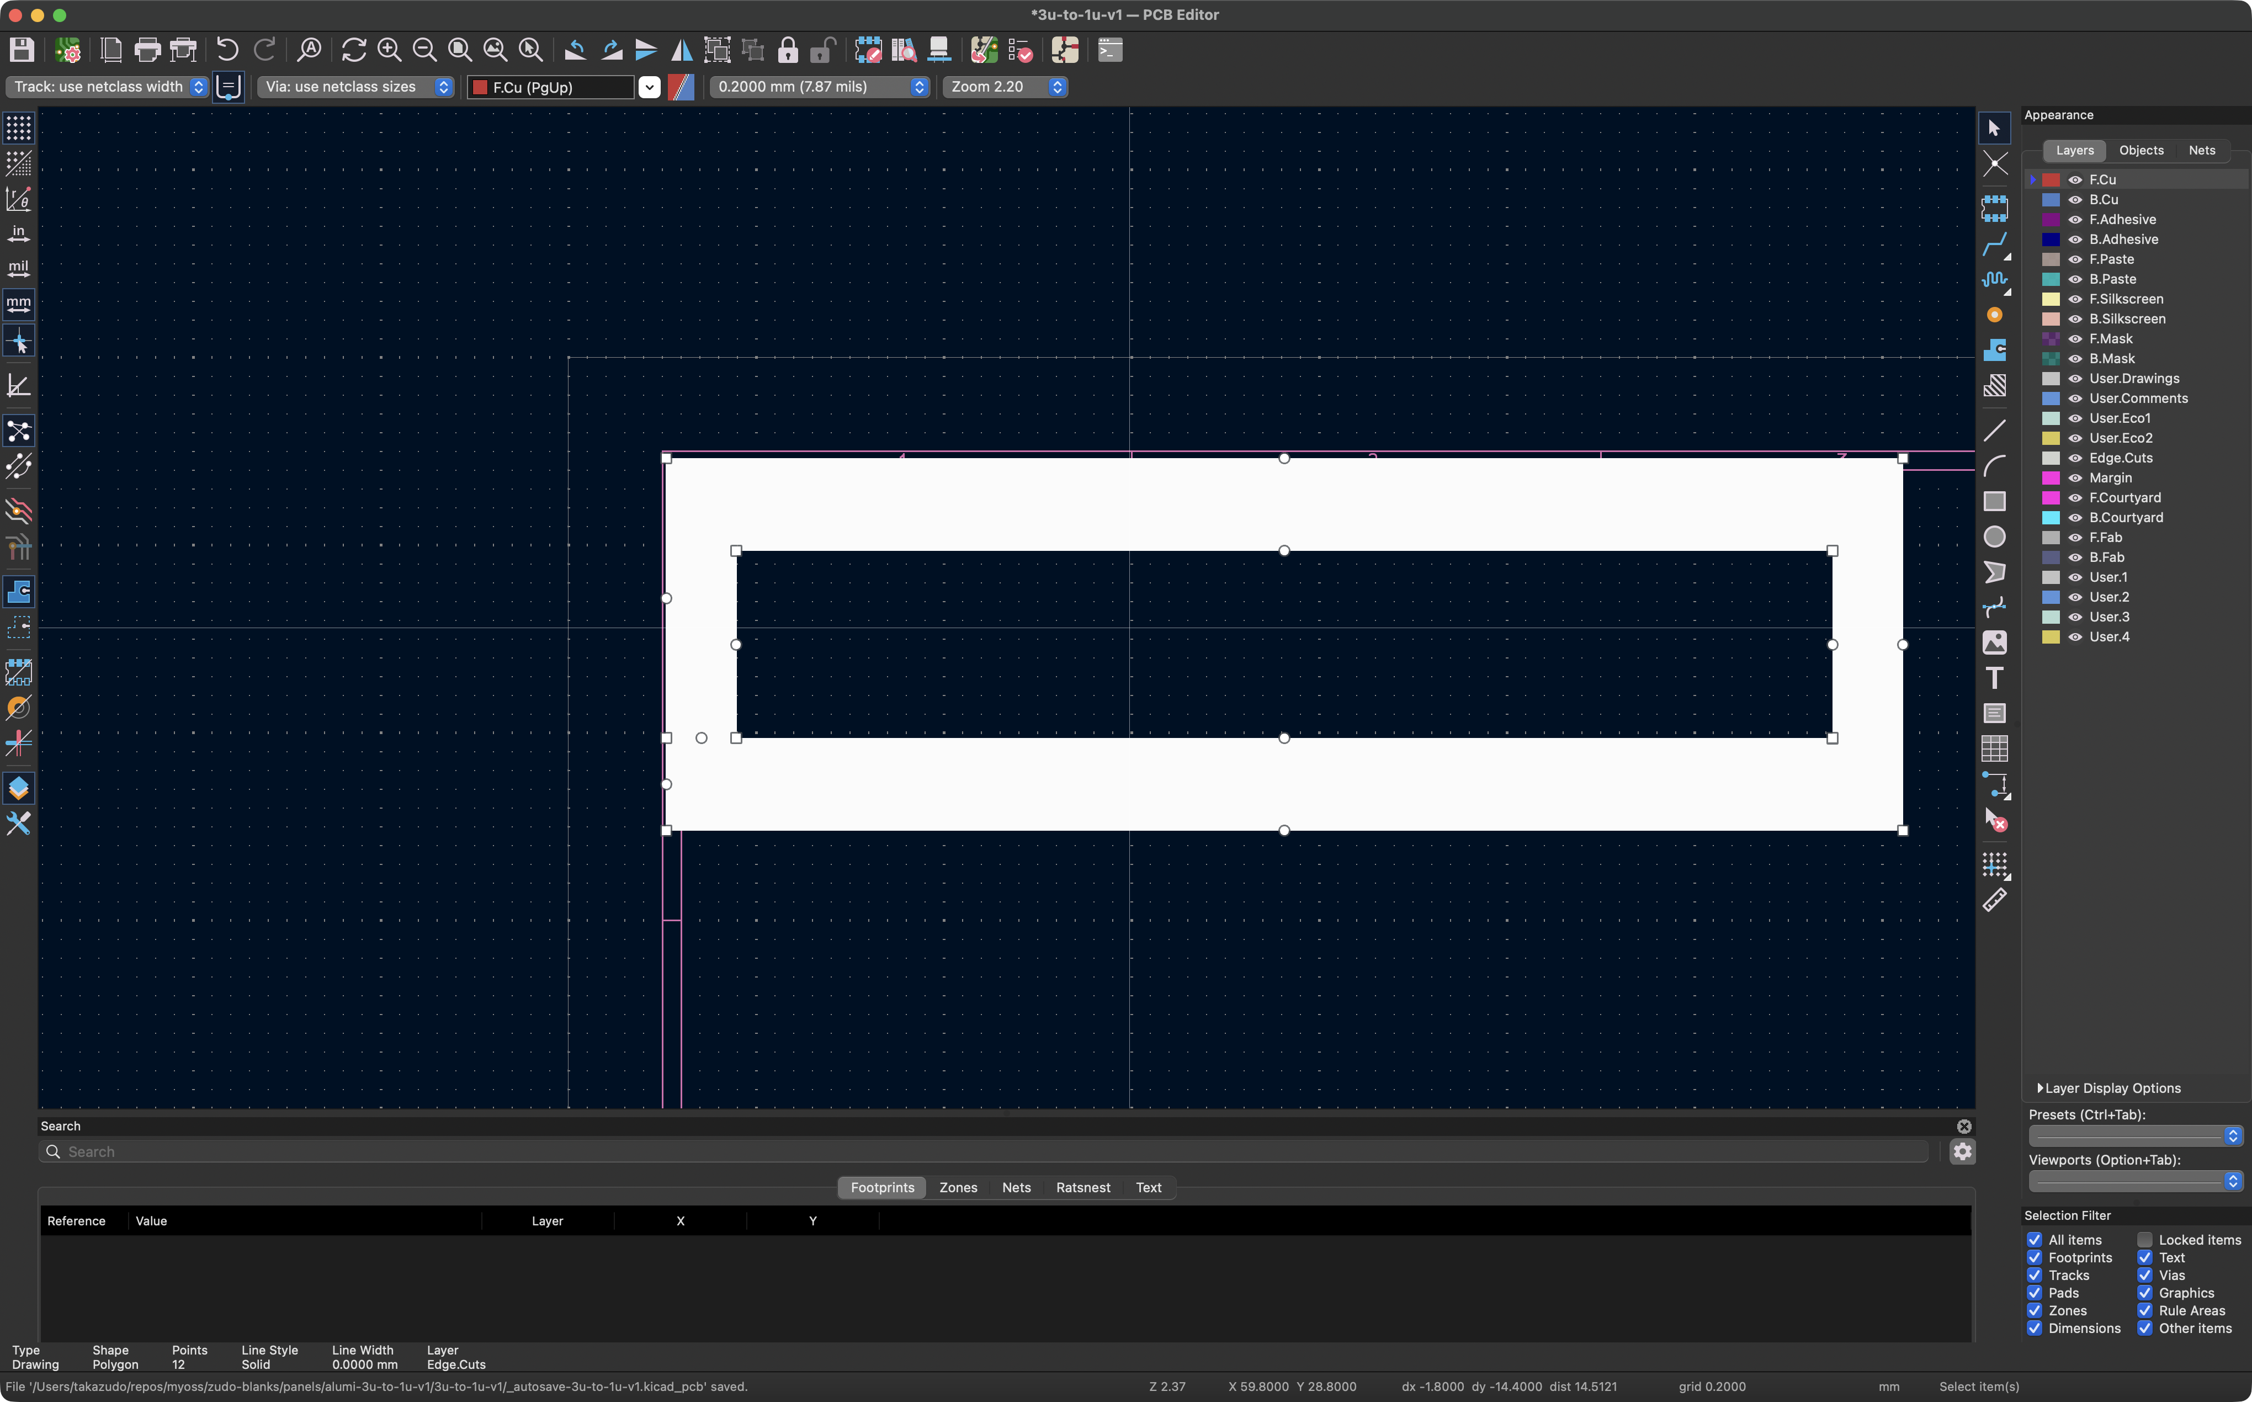Screen dimensions: 2252x1402
Task: Select the Route tracks tool
Action: click(1994, 245)
